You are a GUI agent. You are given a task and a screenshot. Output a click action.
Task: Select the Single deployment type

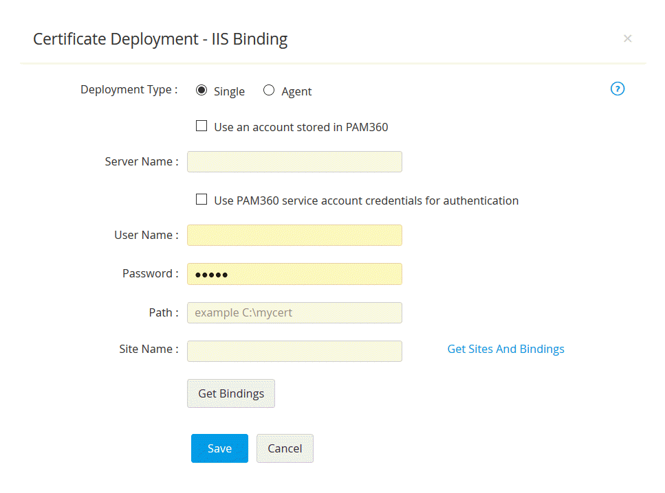201,90
